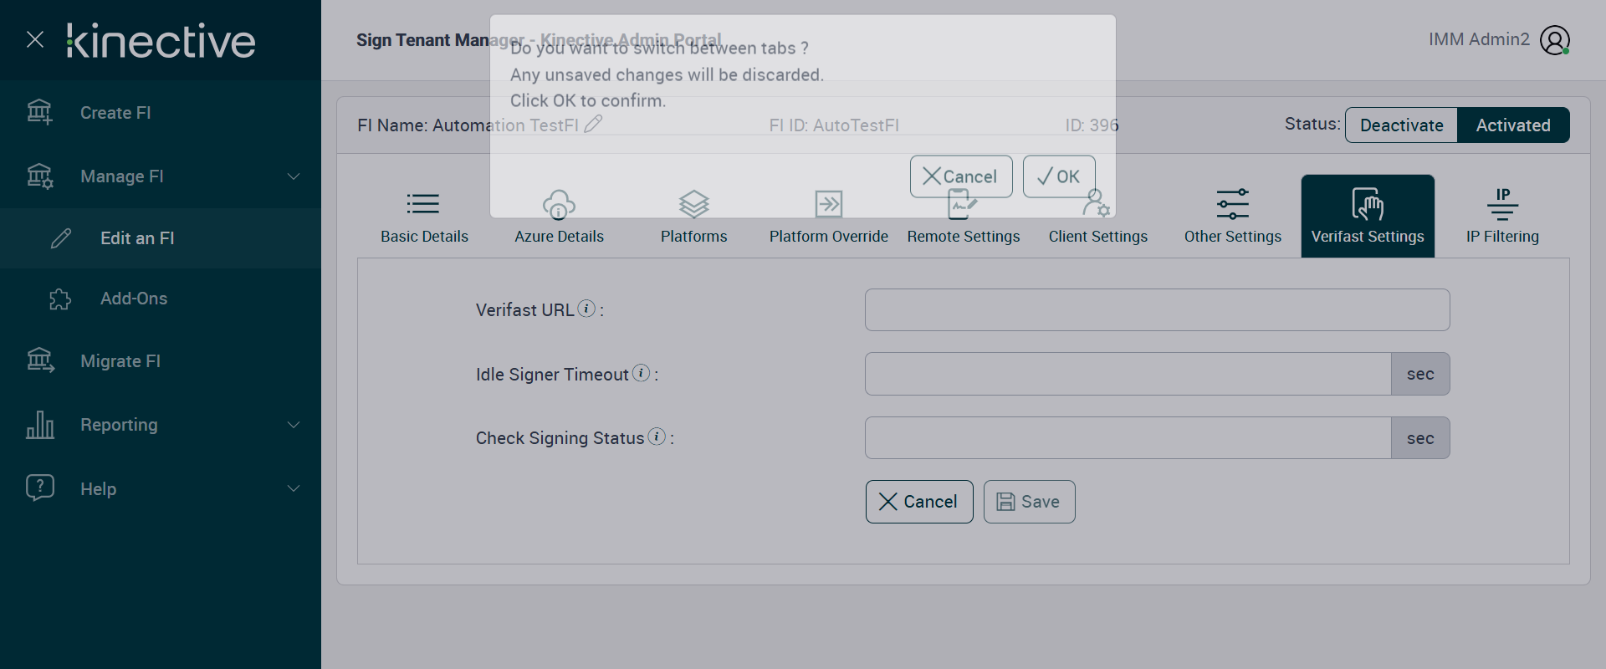Click the Help question bubble icon
The image size is (1606, 669).
click(x=40, y=488)
